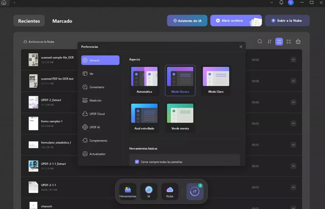Open Herramientas in bottom dock
Viewport: 325px width, 209px height.
(x=128, y=191)
